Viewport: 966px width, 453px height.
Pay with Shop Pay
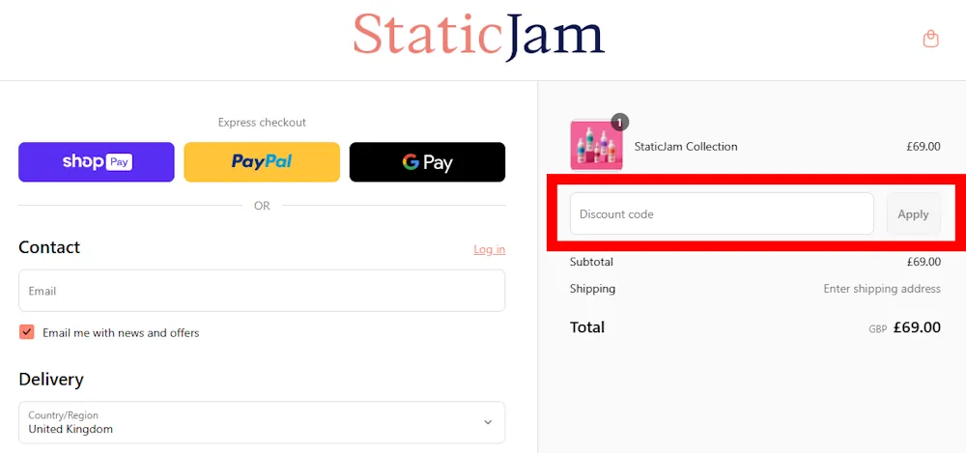coord(96,162)
